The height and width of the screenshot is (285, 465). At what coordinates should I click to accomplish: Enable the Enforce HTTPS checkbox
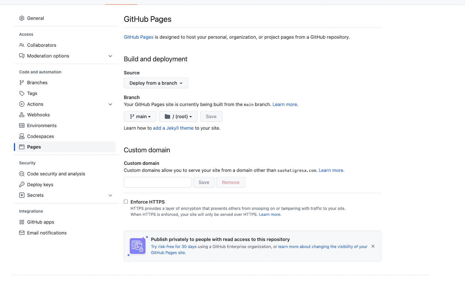(x=126, y=202)
